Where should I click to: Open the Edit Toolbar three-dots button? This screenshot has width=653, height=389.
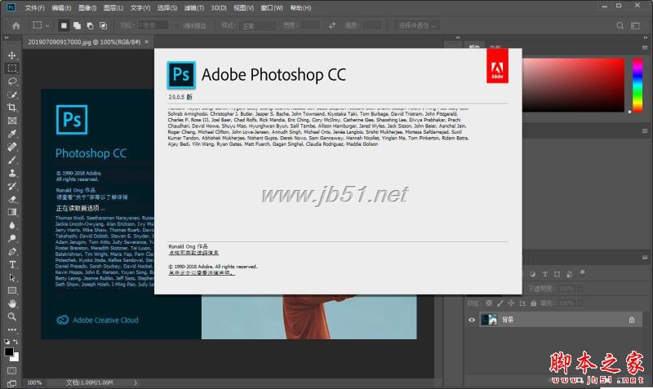[x=11, y=330]
